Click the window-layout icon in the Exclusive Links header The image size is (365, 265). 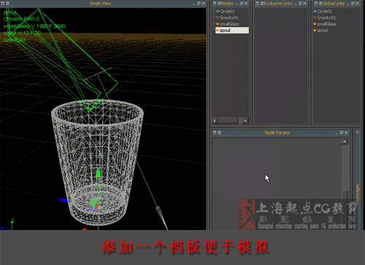pos(257,4)
